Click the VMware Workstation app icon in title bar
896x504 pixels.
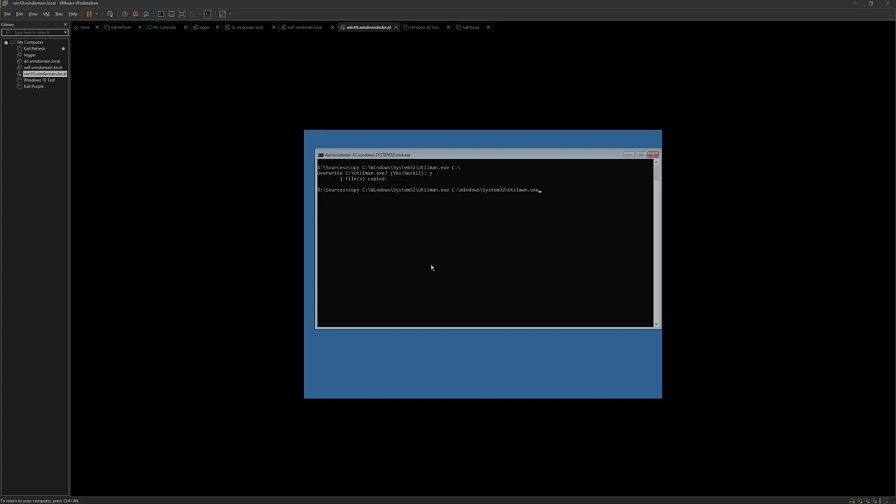[x=5, y=3]
